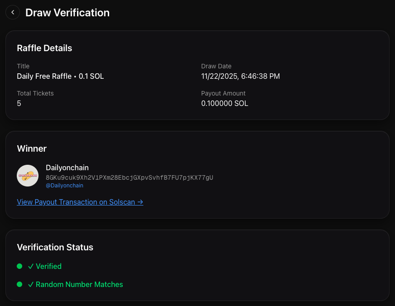Click the Winner section heading
This screenshot has width=395, height=306.
click(32, 148)
